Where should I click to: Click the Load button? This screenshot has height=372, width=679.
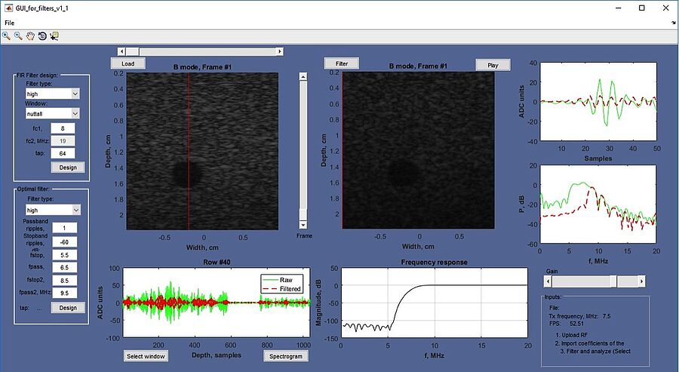128,64
